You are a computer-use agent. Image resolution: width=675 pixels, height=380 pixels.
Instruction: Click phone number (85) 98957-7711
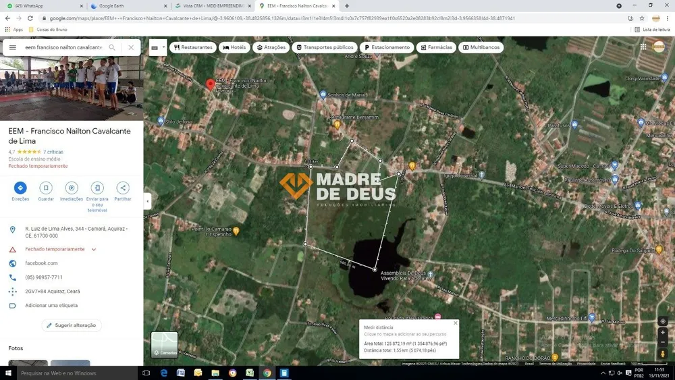point(43,277)
